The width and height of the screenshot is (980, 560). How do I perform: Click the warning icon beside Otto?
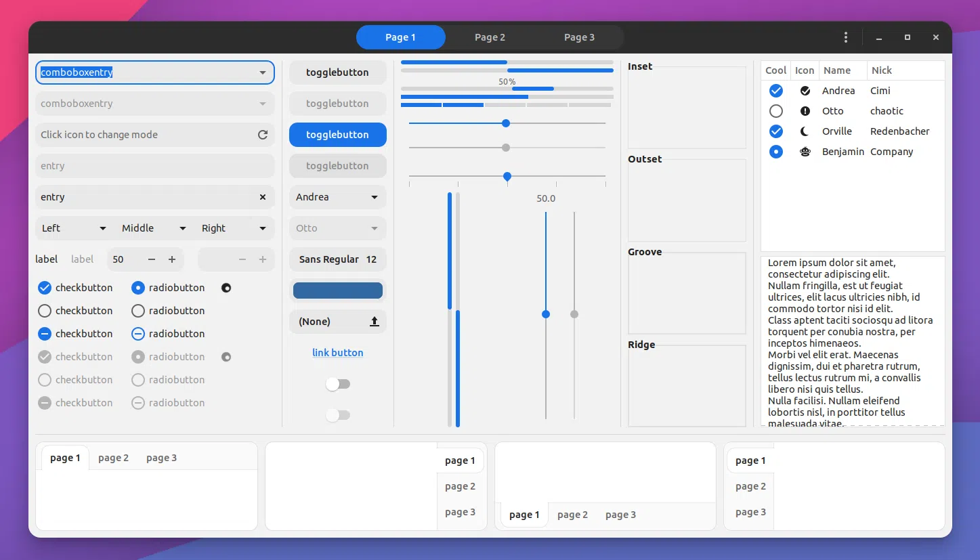click(x=805, y=111)
